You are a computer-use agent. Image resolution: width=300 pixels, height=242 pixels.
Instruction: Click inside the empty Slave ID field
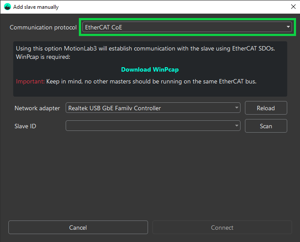click(150, 126)
